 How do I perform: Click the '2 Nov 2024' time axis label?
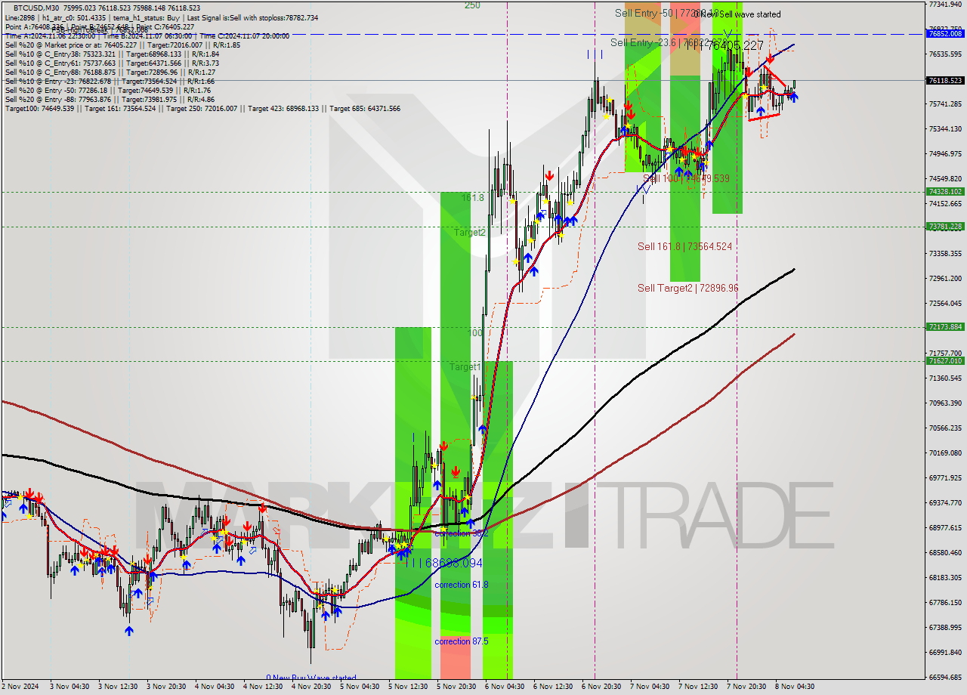[20, 687]
